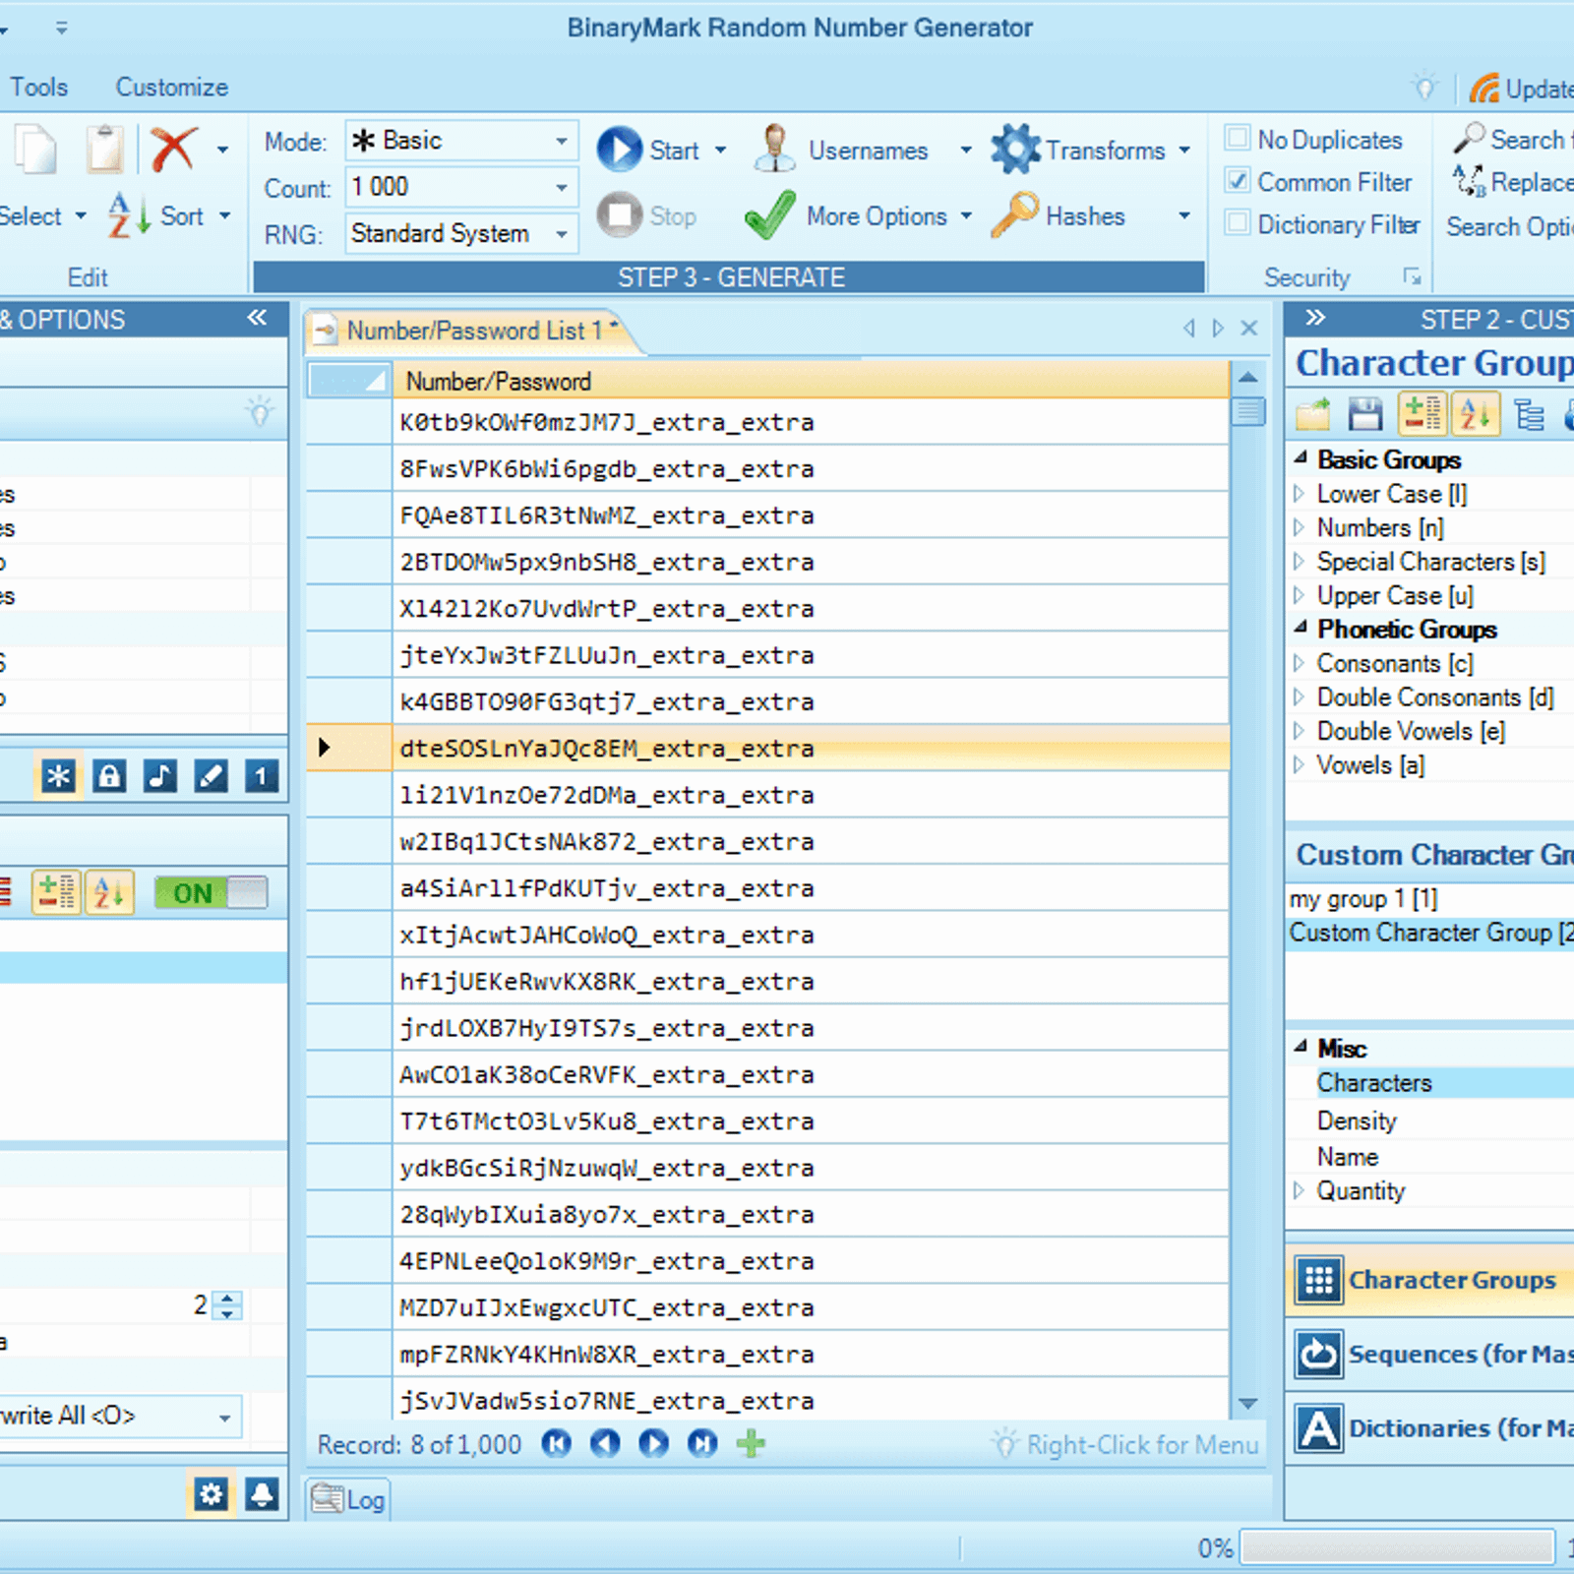Go to first record navigation icon
Viewport: 1574px width, 1574px height.
556,1444
